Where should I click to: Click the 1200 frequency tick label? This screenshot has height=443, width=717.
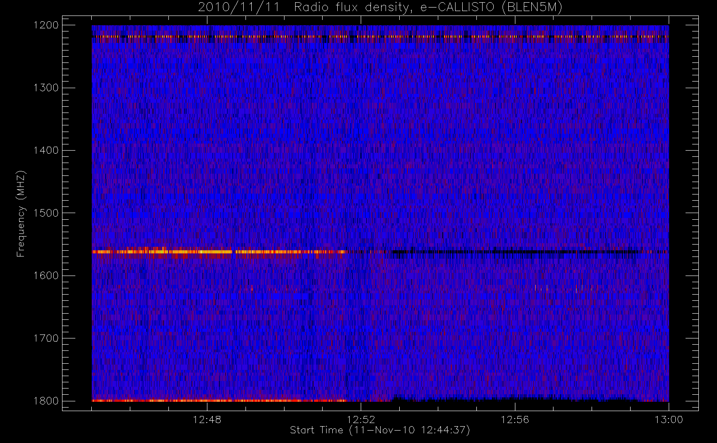(46, 25)
